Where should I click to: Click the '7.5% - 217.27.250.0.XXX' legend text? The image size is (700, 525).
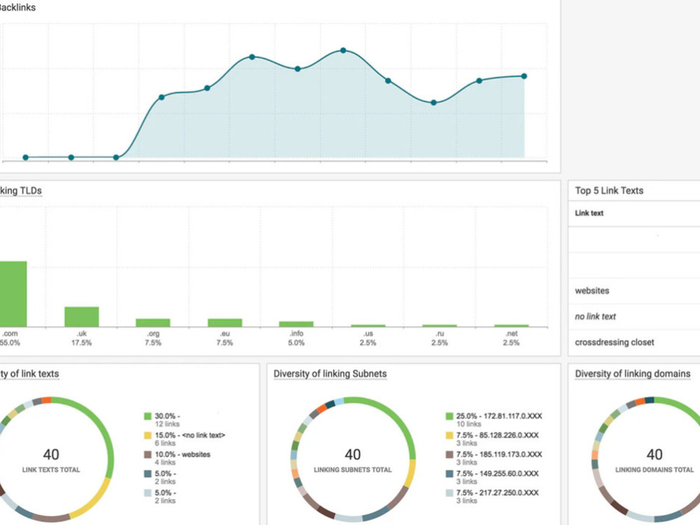coord(497,493)
